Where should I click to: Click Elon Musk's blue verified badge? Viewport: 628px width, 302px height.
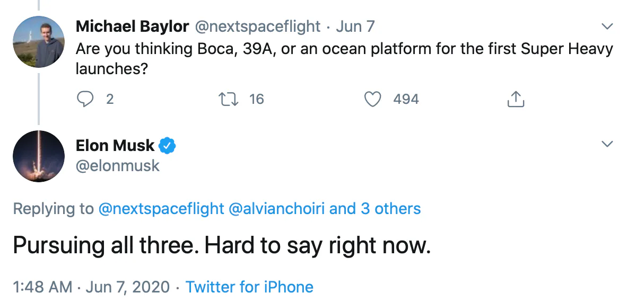tap(168, 145)
